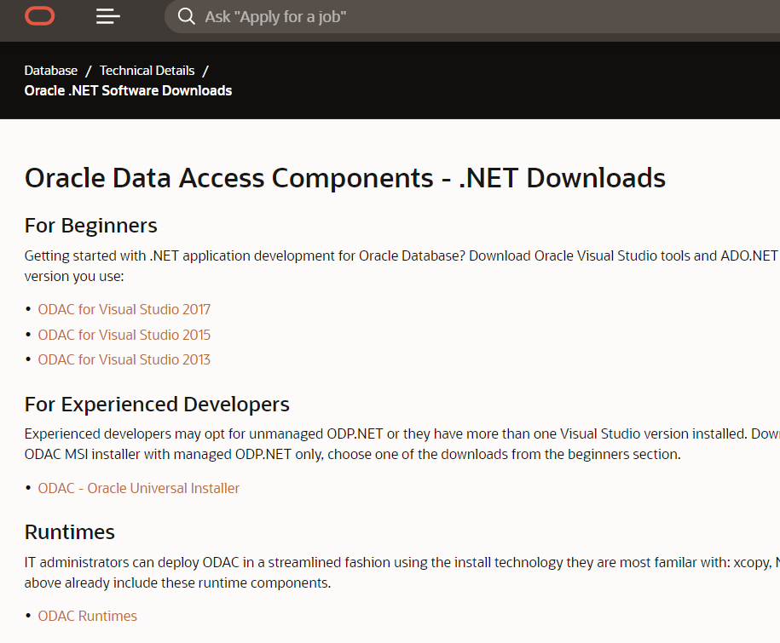Open ODAC for Visual Studio 2015 link

124,335
